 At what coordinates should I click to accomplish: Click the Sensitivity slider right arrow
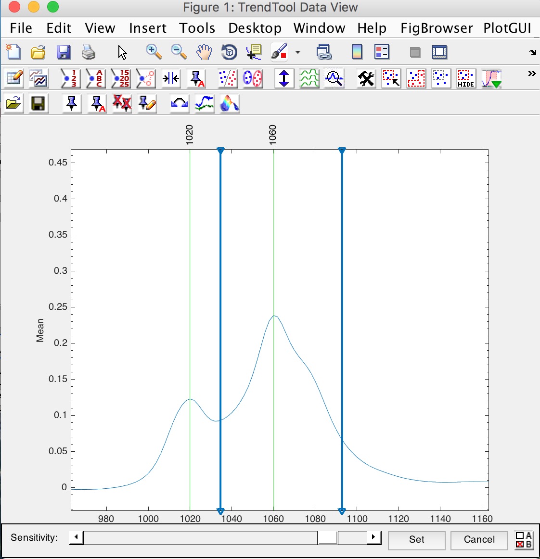point(373,537)
